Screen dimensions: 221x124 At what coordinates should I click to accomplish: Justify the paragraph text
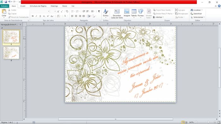(x=84, y=16)
